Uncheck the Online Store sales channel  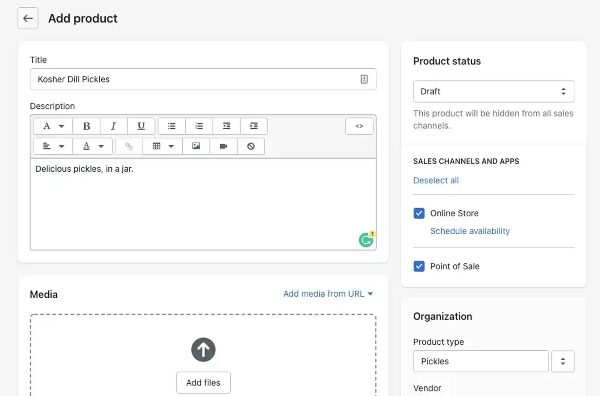(418, 213)
